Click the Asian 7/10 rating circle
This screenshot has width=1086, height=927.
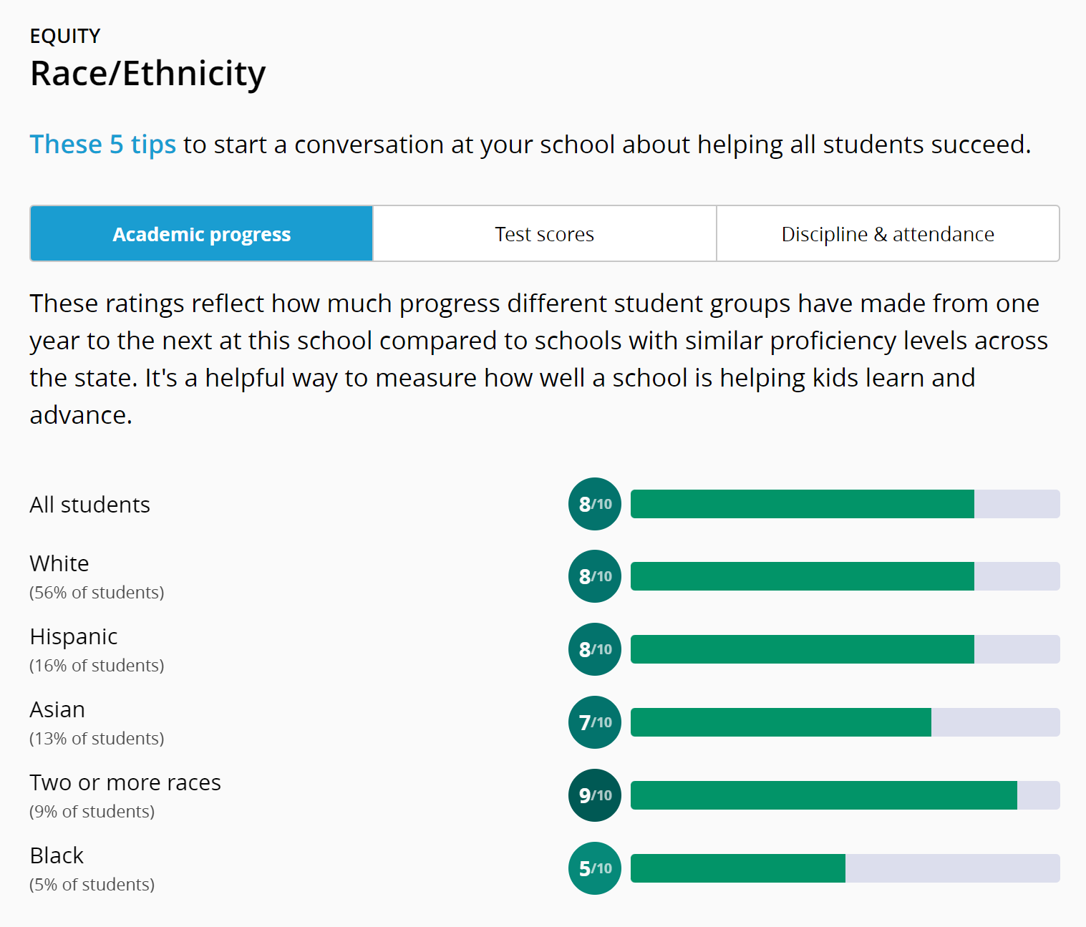[x=595, y=722]
